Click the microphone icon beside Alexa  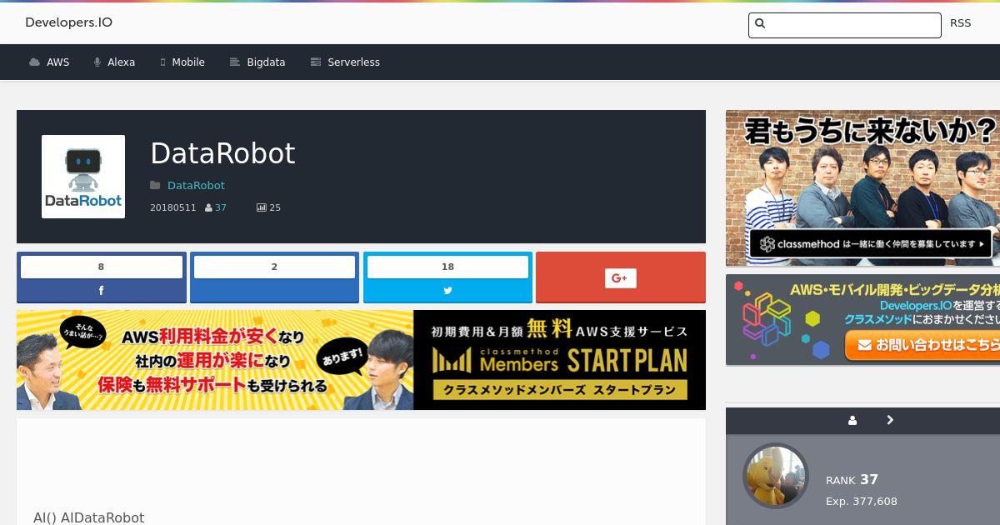click(97, 62)
